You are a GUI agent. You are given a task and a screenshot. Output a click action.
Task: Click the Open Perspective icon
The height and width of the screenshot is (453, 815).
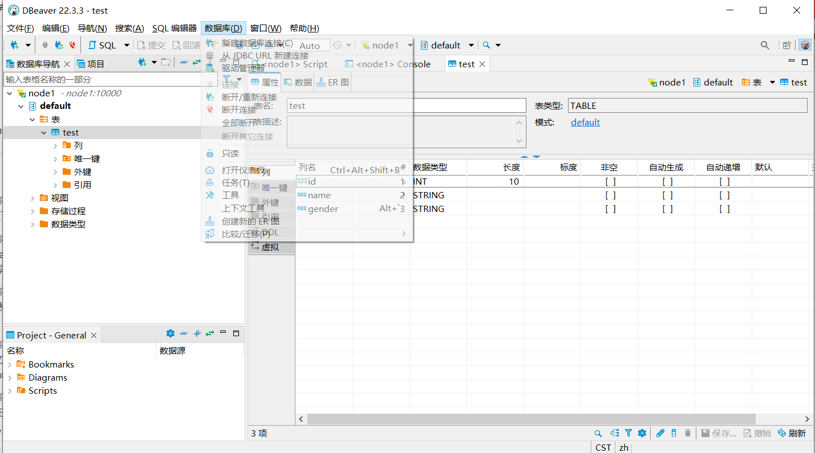click(x=786, y=45)
